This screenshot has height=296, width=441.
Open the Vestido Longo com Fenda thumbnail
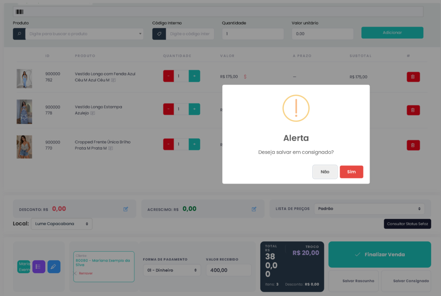coord(24,78)
